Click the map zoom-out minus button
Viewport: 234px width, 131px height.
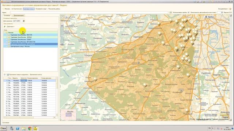click(x=62, y=25)
